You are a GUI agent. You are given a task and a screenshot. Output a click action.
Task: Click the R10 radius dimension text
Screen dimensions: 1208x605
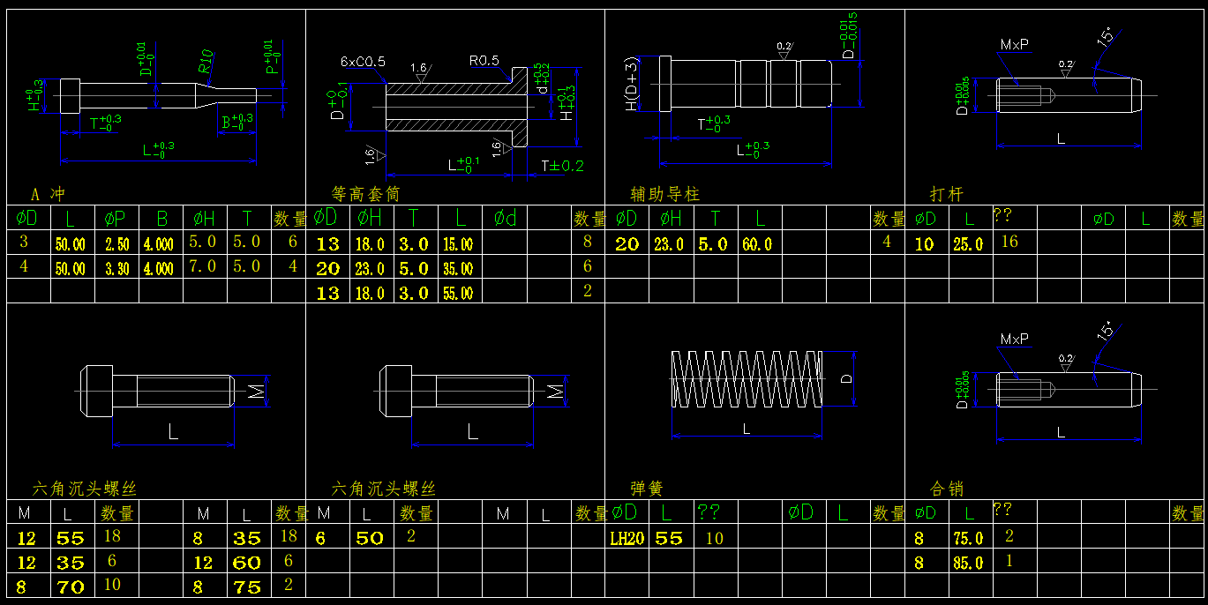[x=205, y=62]
